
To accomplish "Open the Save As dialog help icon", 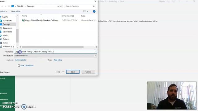I will point(94,11).
